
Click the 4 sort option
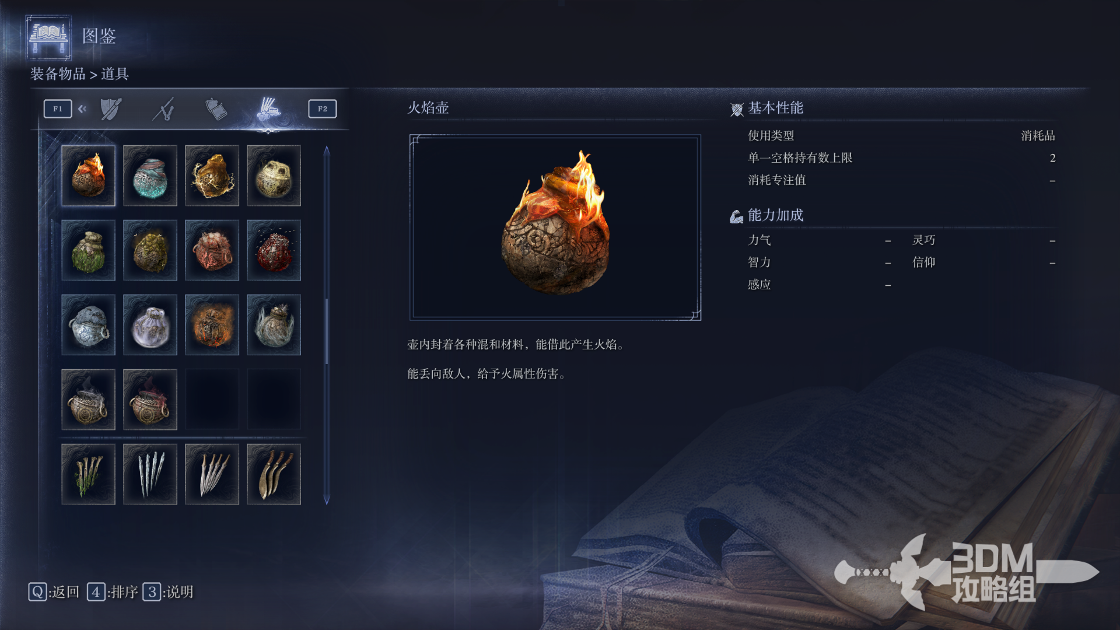(113, 592)
